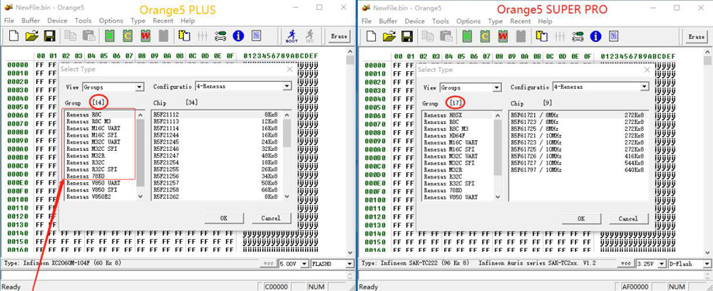Screen dimensions: 713x291
Task: Click Cancel in PLUS Select Type dialog
Action: [x=271, y=218]
